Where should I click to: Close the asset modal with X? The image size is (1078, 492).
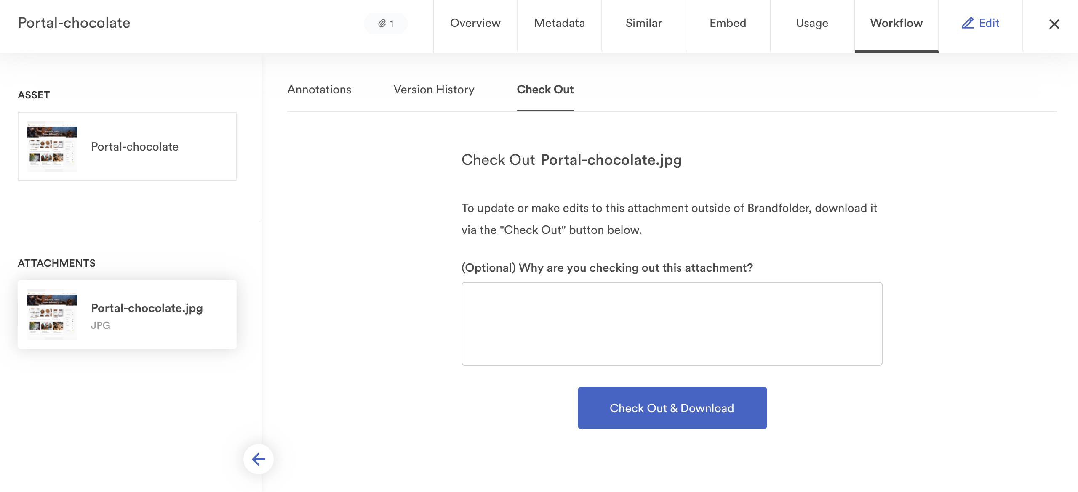[1054, 24]
